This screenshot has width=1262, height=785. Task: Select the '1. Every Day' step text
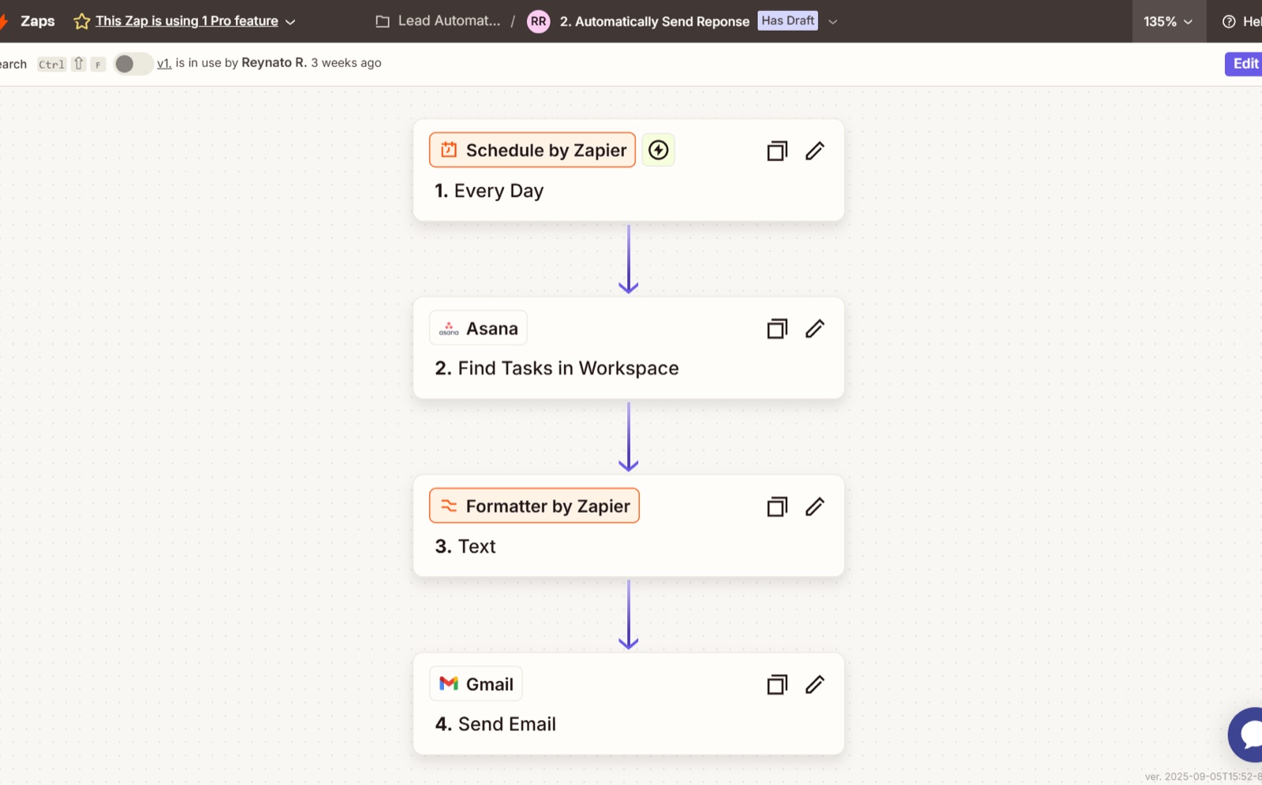point(489,191)
